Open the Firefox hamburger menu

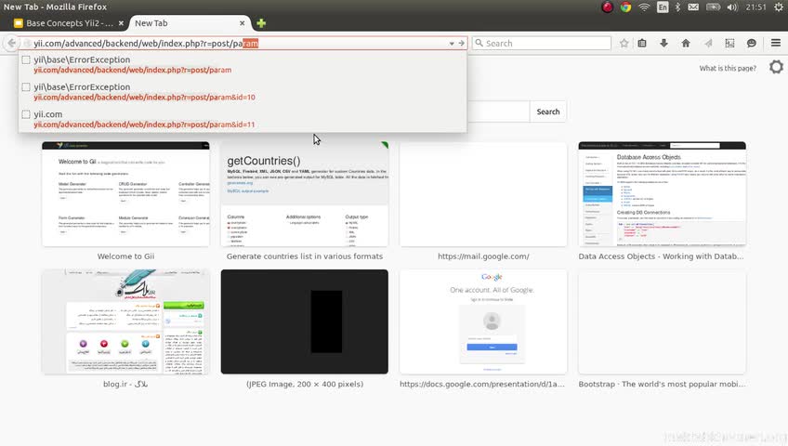(x=775, y=43)
